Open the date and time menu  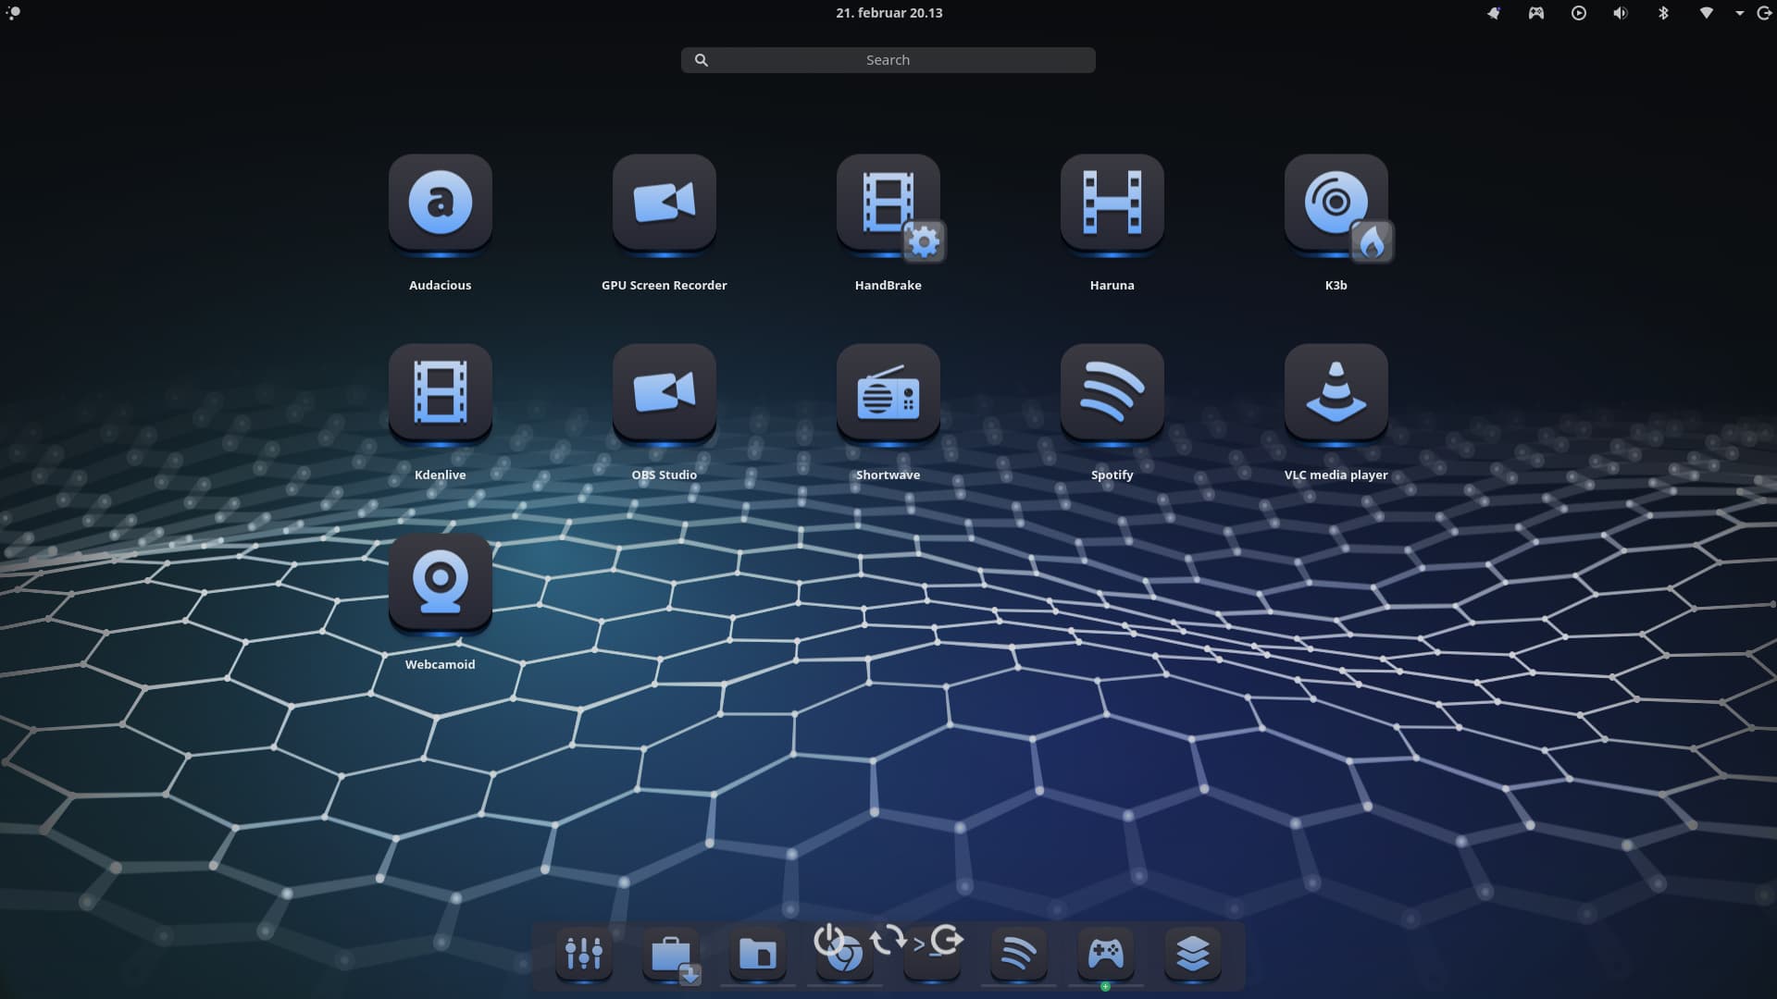click(888, 13)
